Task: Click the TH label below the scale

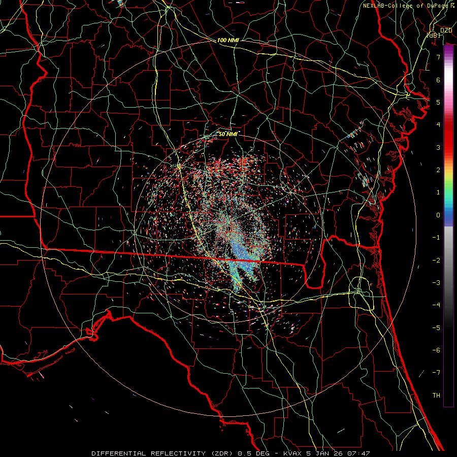Action: tap(436, 395)
